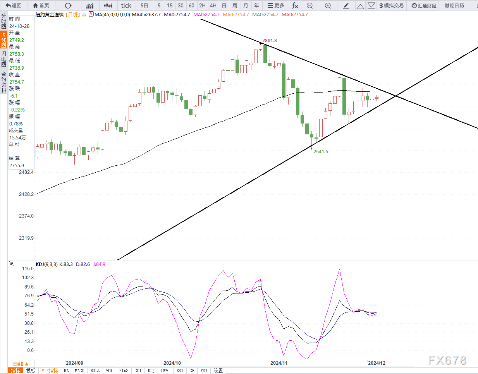Screen dimensions: 478x374
Task: Select the pencil drawing tool
Action: point(346,5)
